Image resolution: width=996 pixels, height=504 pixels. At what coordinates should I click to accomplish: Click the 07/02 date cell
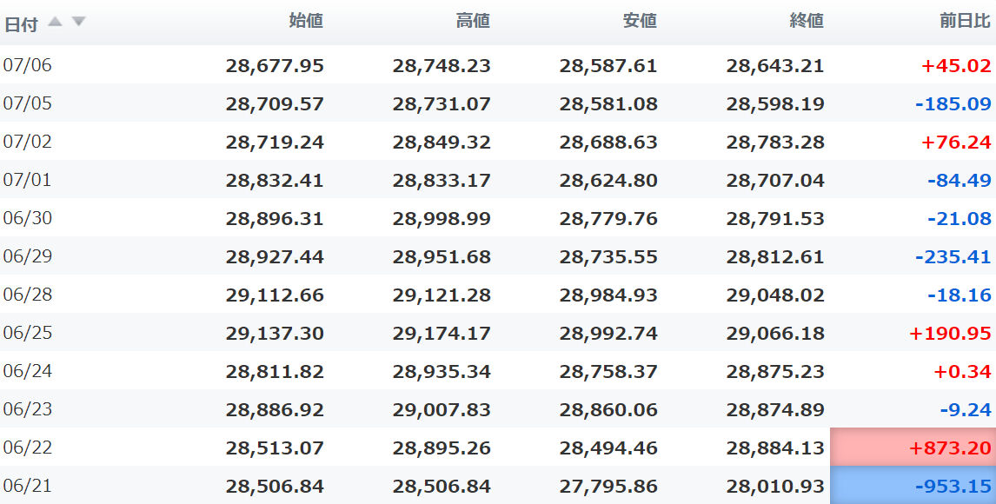coord(27,141)
